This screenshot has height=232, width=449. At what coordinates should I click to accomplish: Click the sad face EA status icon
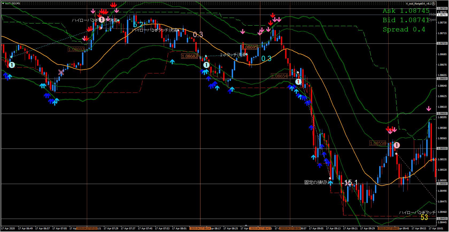pos(433,4)
